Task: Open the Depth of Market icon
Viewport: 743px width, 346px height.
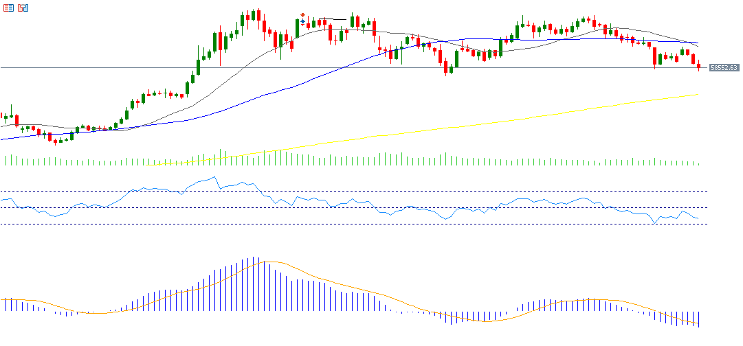Action: tap(23, 8)
